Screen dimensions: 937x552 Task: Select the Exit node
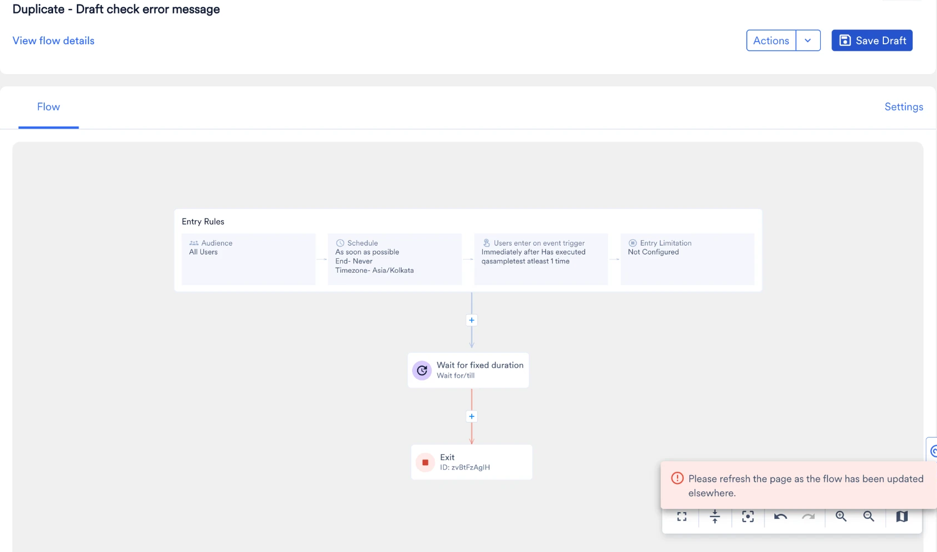tap(472, 462)
